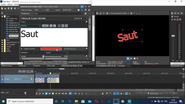
Task: Click the split-screen view icon in preview toolbar
Action: tap(107, 13)
